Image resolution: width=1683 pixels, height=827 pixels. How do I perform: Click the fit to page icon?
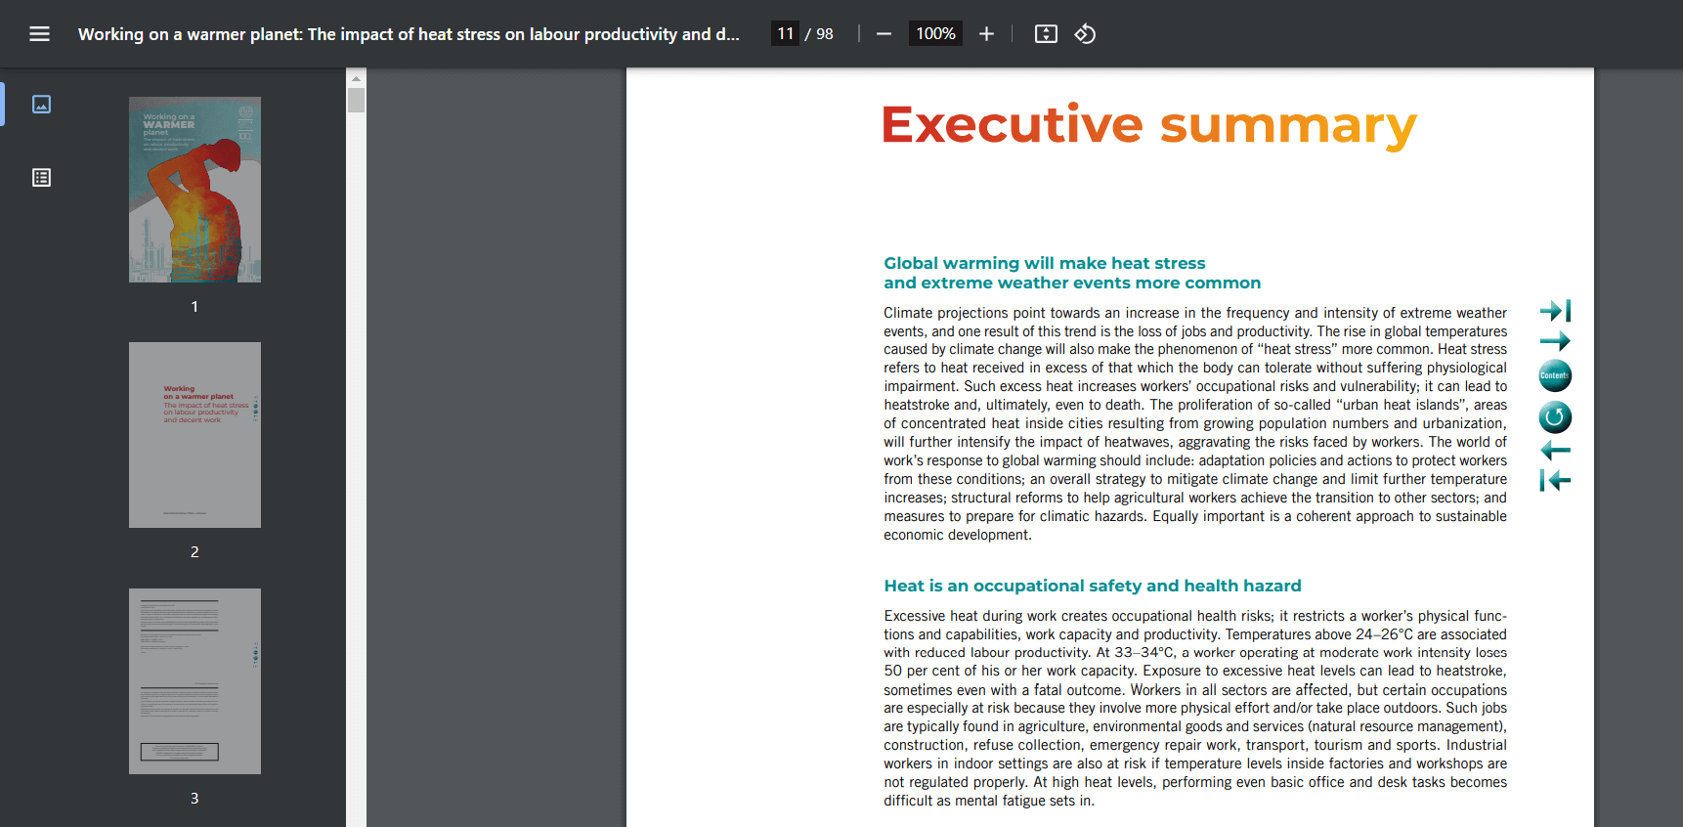(1046, 34)
